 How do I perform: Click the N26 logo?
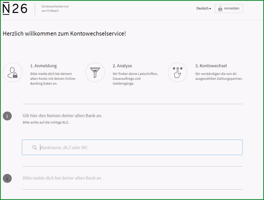(15, 9)
